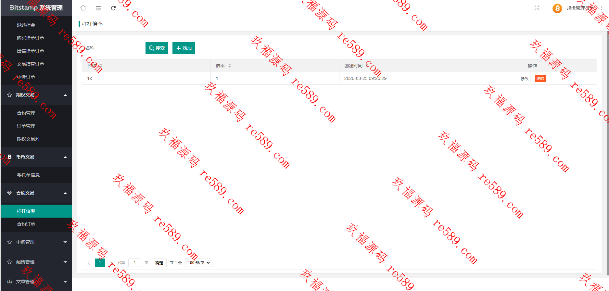609x291 pixels.
Task: Expand the 文章管理 menu group
Action: coord(65,282)
